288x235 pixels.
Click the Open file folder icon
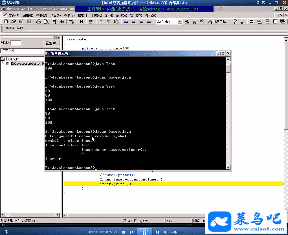(x=13, y=21)
